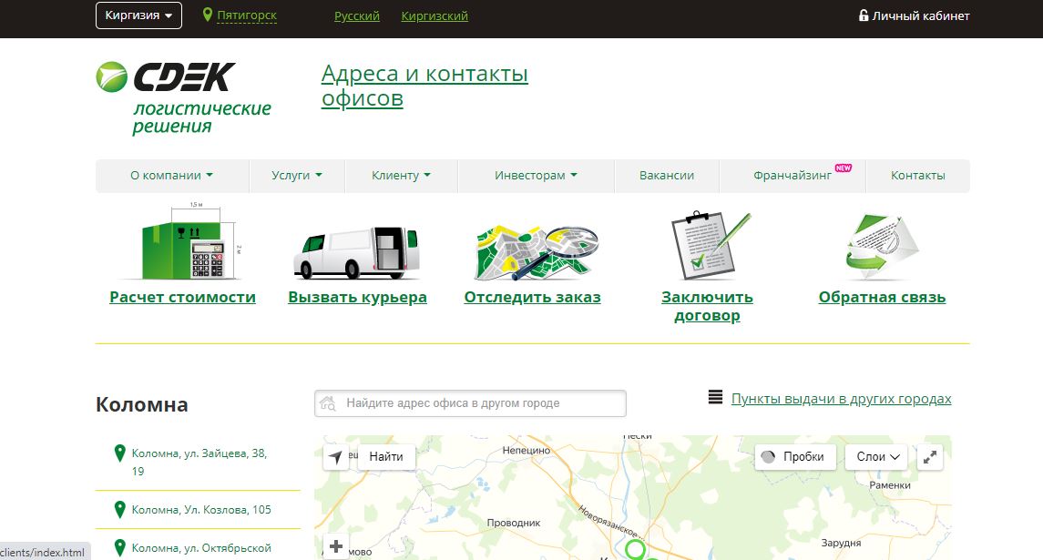Click the list icon beside Пункты выдачи
The width and height of the screenshot is (1043, 560).
point(715,398)
